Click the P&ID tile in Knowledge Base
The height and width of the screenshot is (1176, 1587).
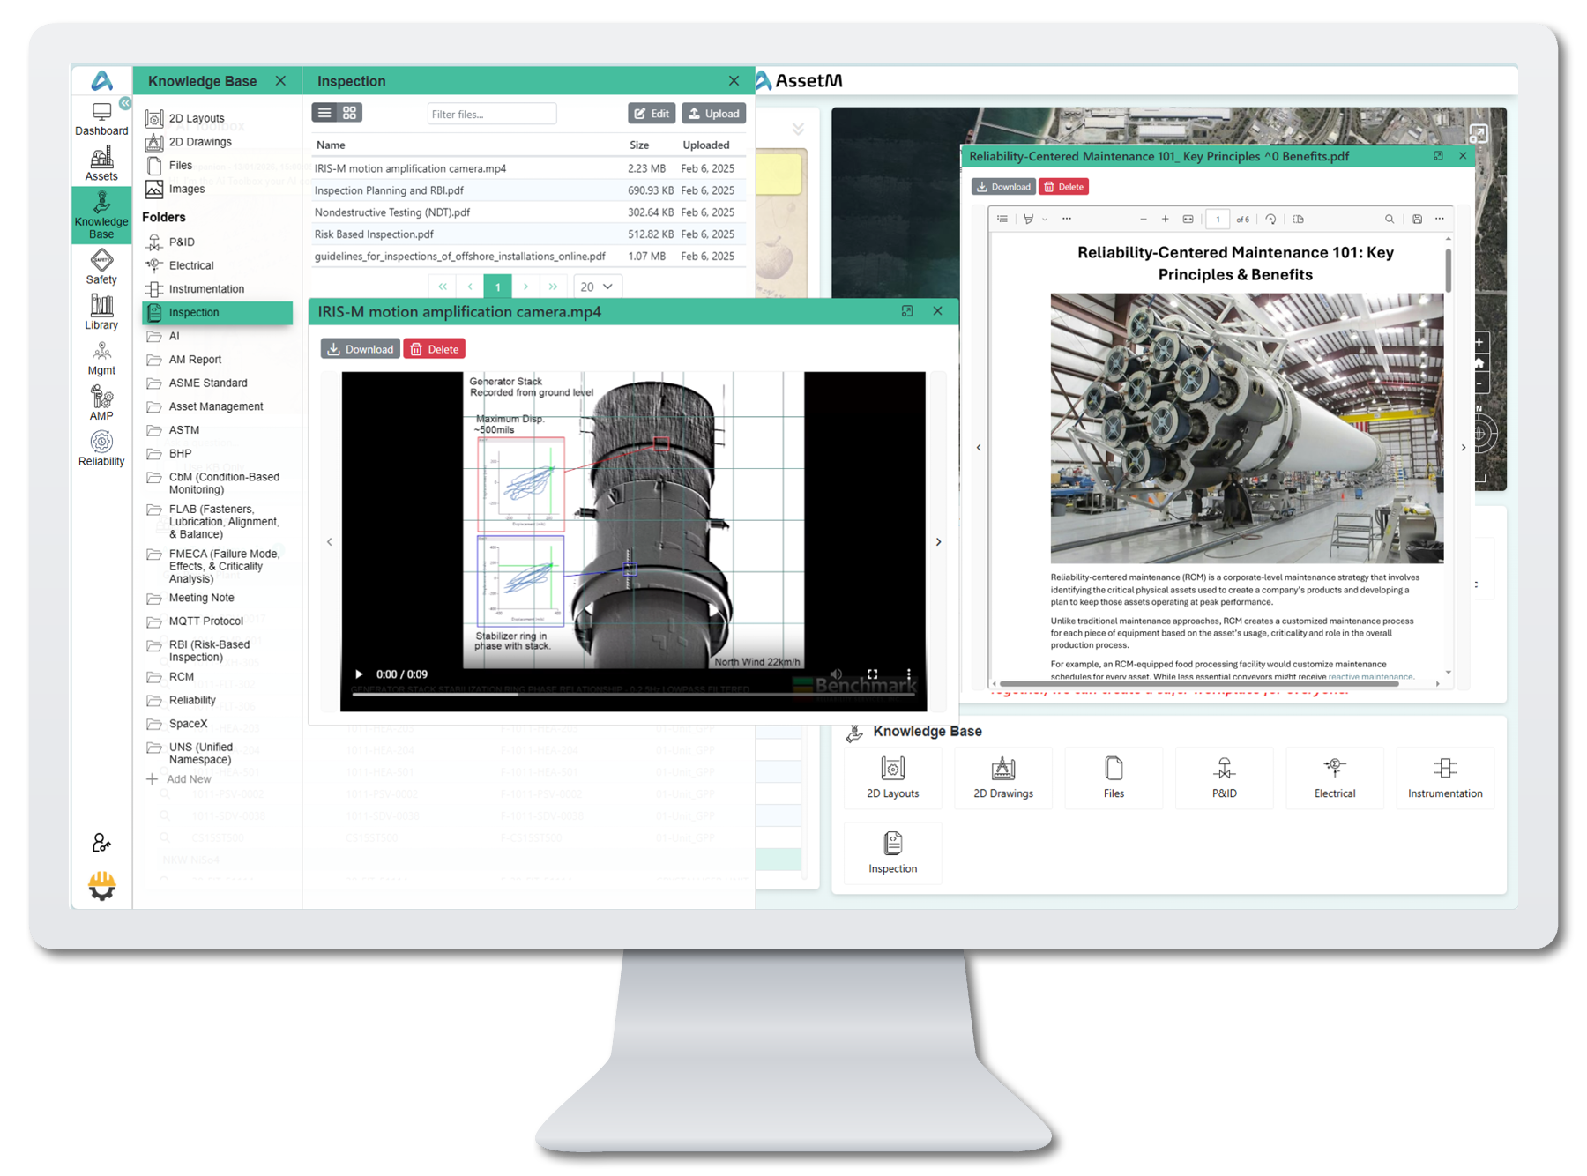1224,777
